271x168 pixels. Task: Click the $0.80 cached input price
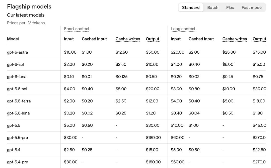(194, 89)
